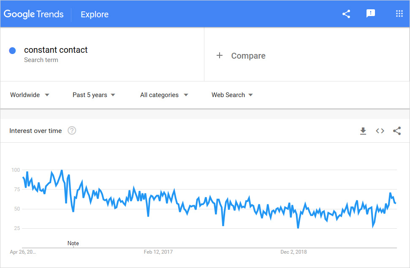The image size is (410, 268).
Task: Download the interest over time CSV
Action: [363, 131]
